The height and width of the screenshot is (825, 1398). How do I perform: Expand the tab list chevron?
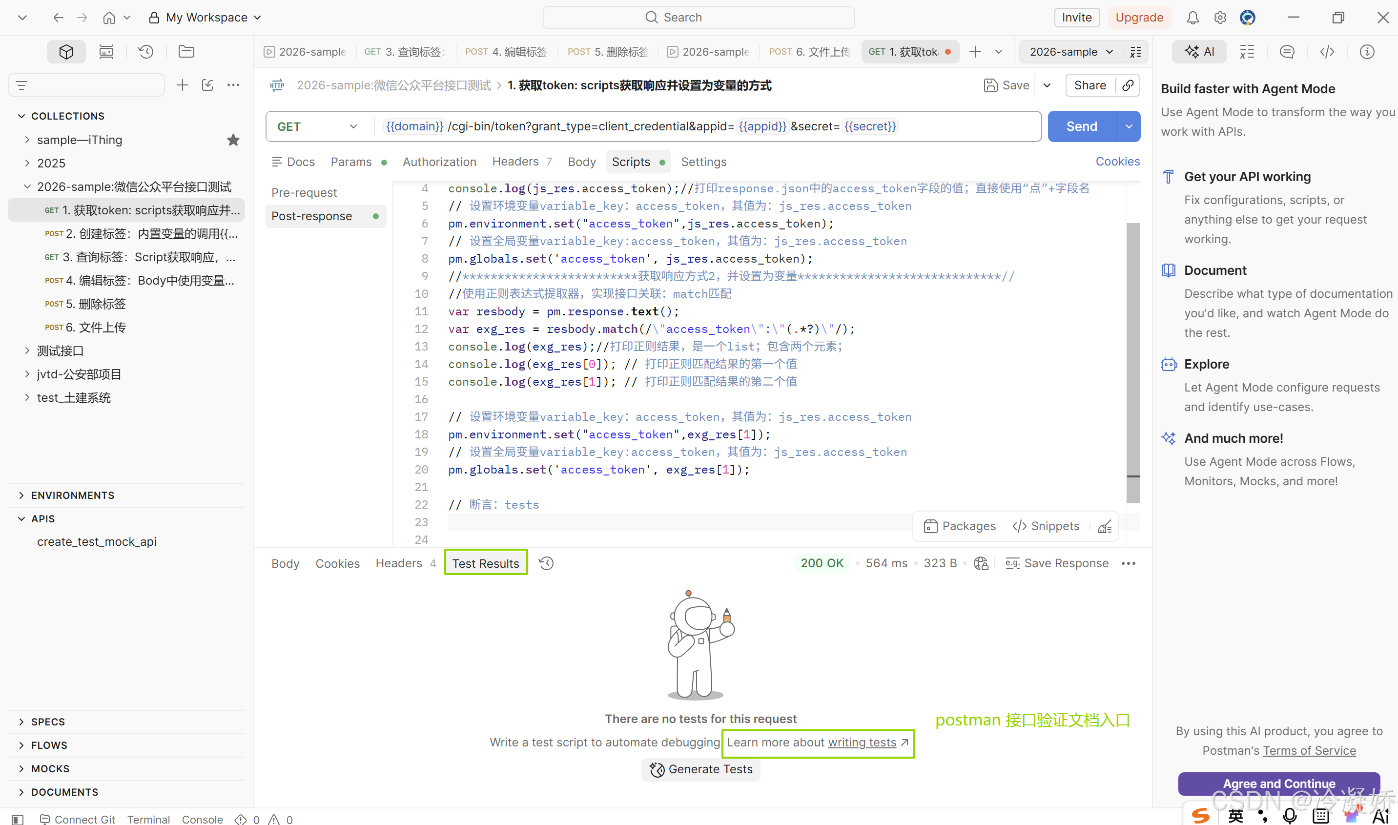click(x=998, y=52)
